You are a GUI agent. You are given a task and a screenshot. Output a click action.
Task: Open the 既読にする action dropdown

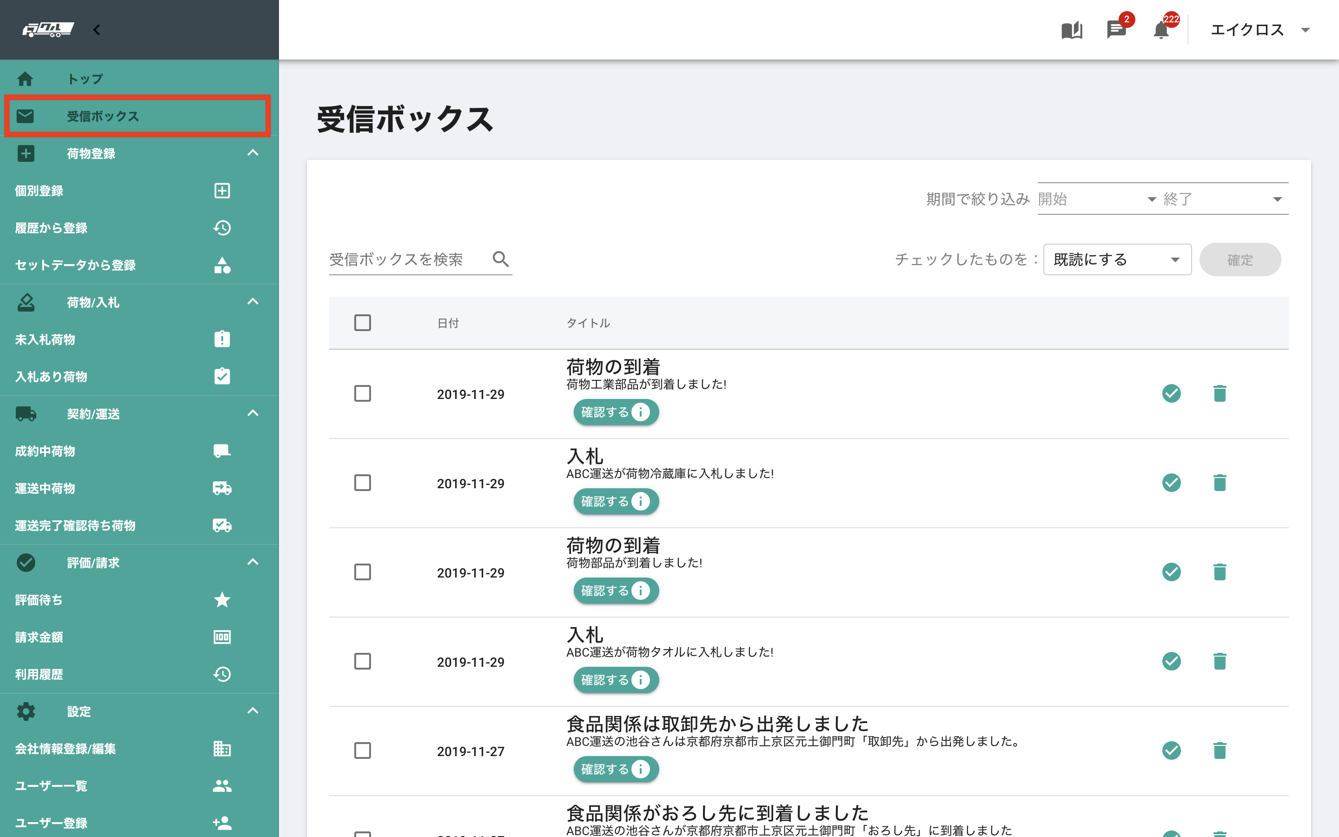(1117, 259)
